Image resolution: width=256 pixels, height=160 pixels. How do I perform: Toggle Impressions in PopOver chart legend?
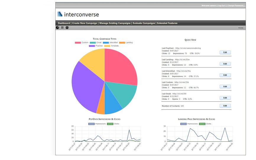tap(97, 124)
